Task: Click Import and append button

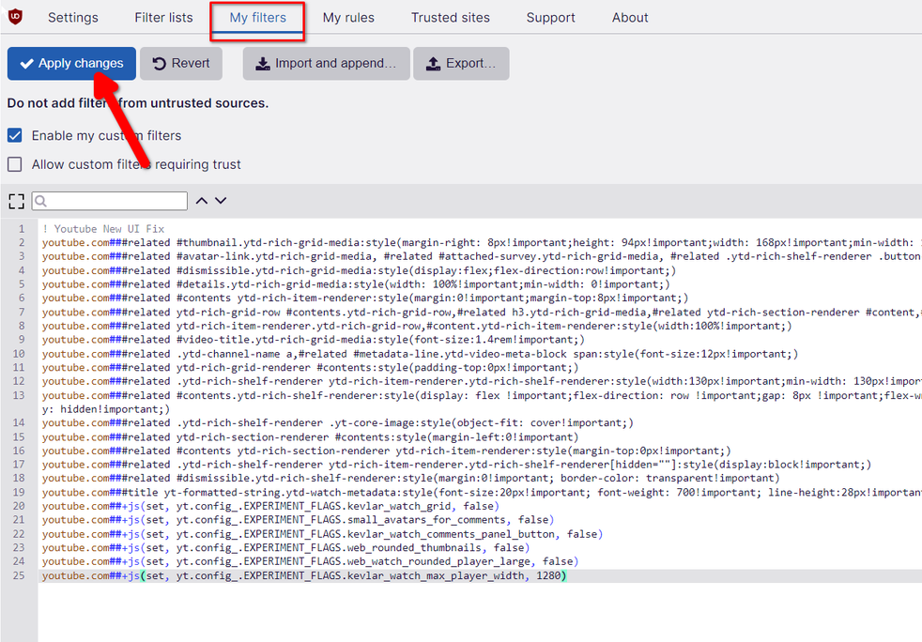Action: [x=327, y=64]
